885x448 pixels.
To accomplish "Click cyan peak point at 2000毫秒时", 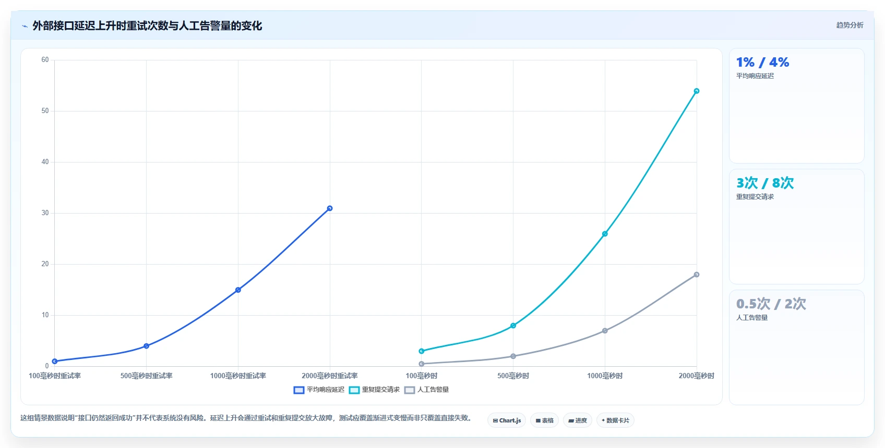I will pyautogui.click(x=697, y=91).
